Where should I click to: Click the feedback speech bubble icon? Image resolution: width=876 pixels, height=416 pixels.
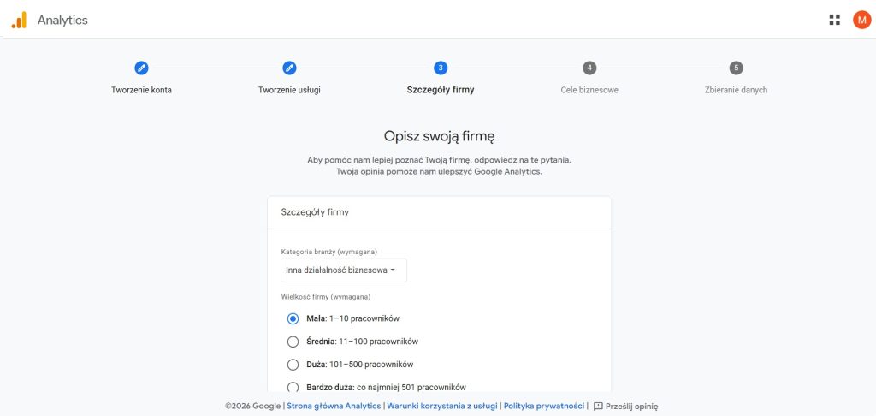tap(598, 407)
